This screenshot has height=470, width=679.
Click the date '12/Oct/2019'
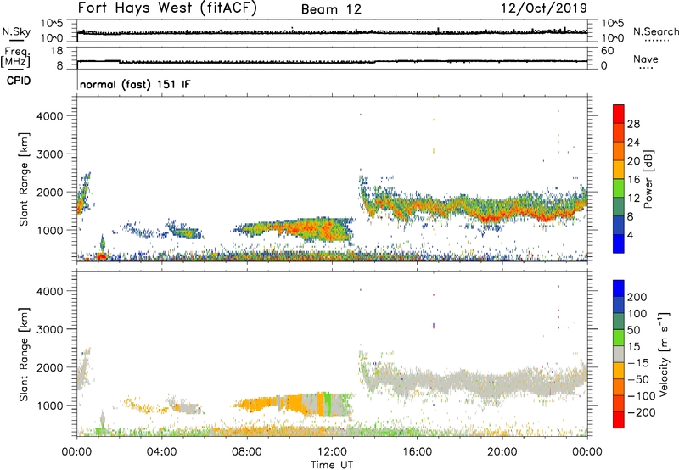544,8
